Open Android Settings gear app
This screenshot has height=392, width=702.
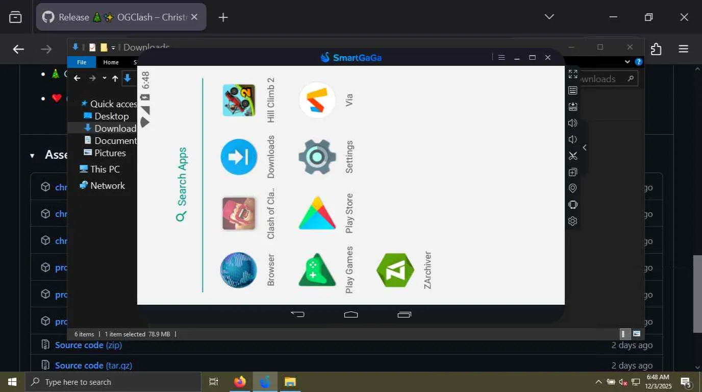click(317, 157)
